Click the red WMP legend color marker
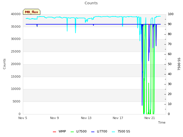 coord(54,132)
